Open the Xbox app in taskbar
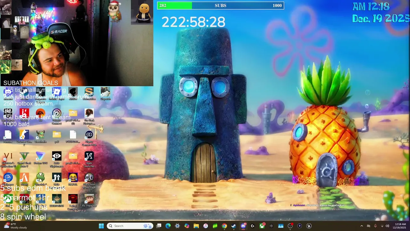Screen dimensions: 410x231 coord(262,226)
